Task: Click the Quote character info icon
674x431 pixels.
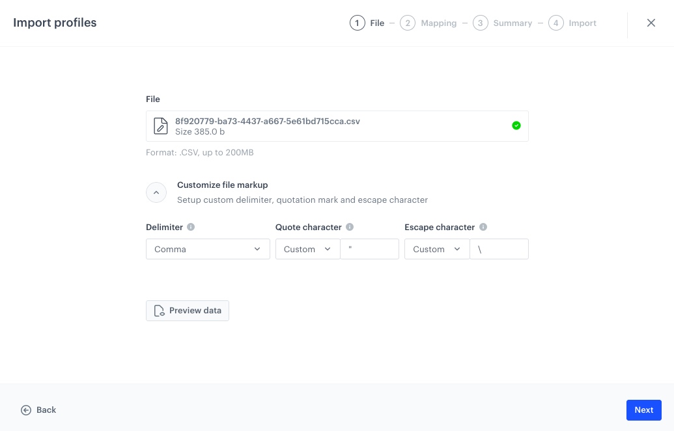Action: click(x=350, y=227)
